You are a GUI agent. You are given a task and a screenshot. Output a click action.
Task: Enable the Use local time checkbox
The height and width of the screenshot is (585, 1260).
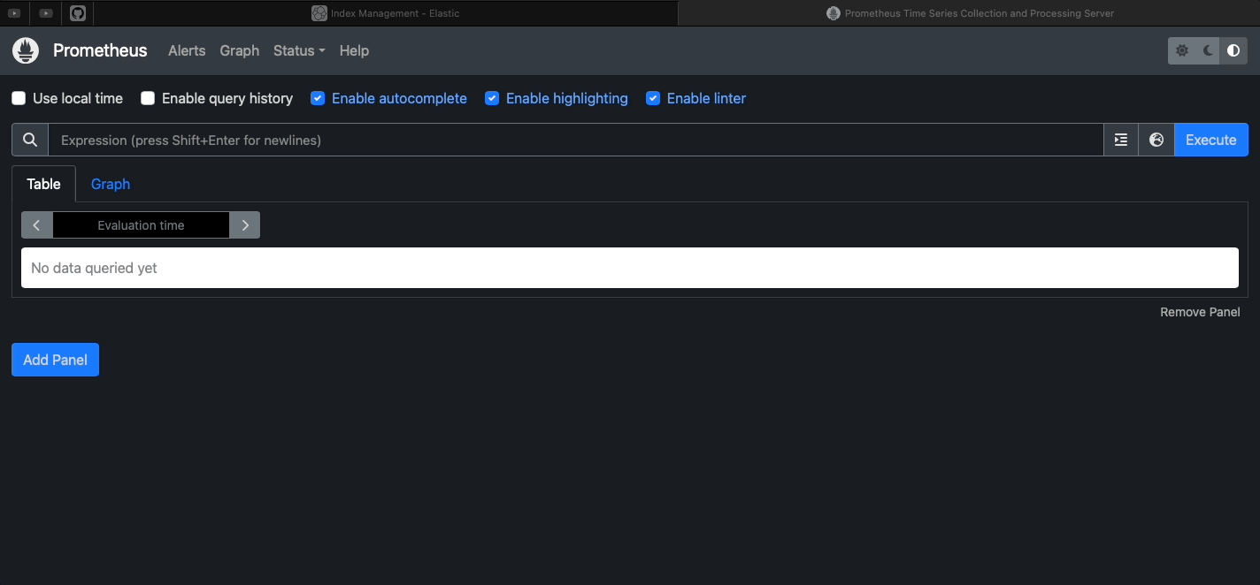coord(19,98)
